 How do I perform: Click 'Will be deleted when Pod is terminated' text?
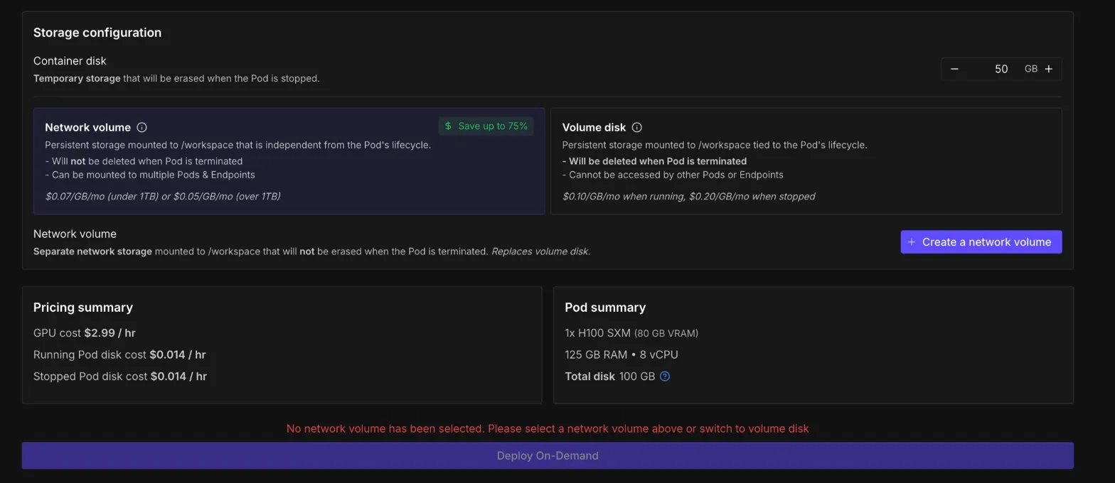[654, 161]
